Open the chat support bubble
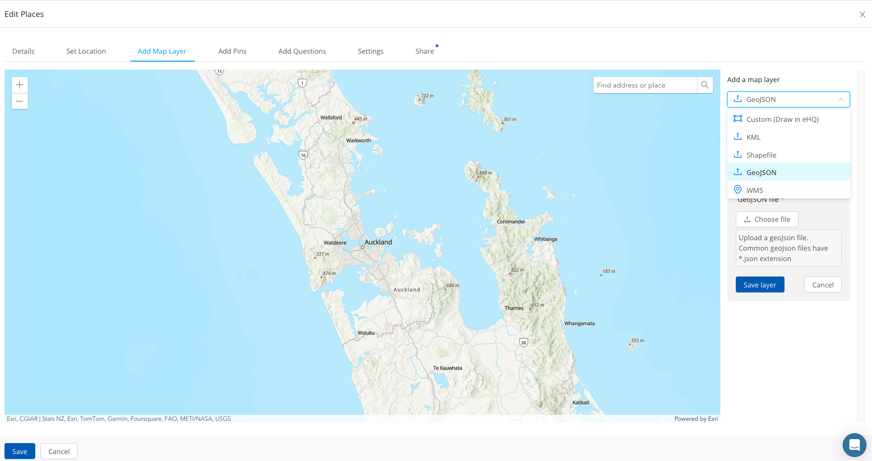 click(855, 445)
